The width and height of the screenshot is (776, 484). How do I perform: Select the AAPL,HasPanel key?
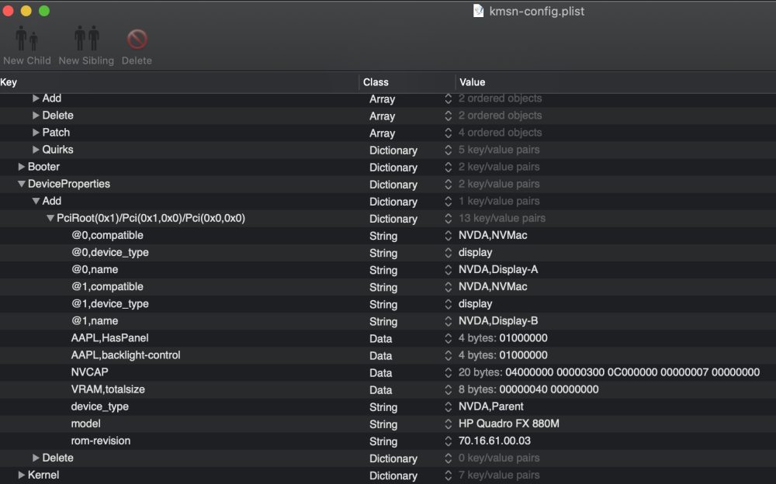[x=110, y=338]
